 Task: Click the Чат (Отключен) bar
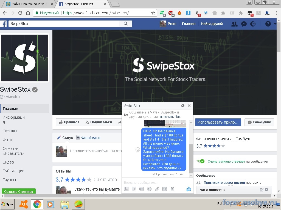[x=234, y=190]
